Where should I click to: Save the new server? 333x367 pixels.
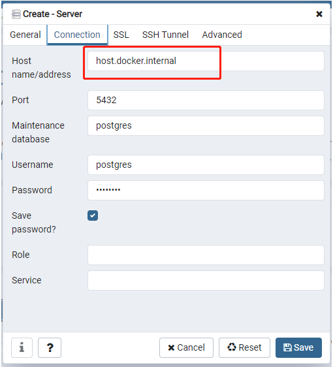pos(298,347)
